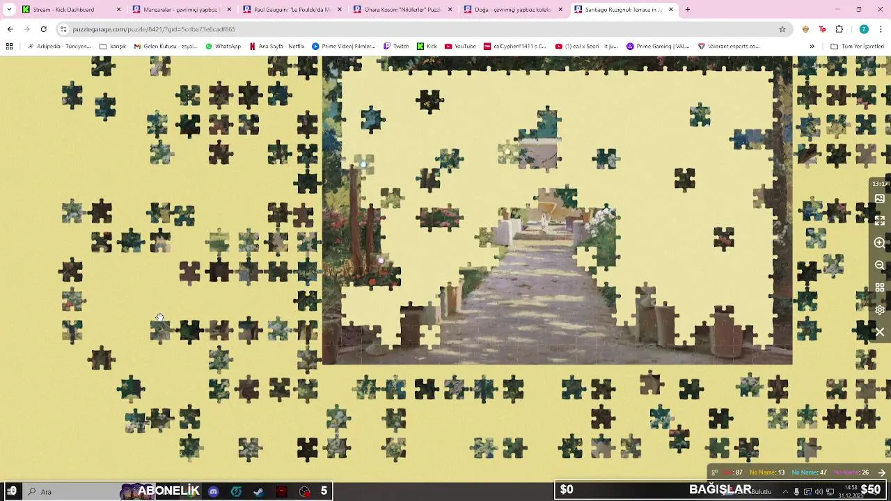The image size is (891, 501).
Task: Open YouTube bookmark
Action: 459,46
